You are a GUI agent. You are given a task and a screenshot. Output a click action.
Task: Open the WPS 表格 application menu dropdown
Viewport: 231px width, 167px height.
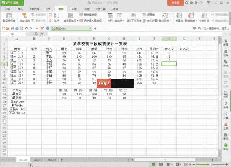[x=22, y=3]
